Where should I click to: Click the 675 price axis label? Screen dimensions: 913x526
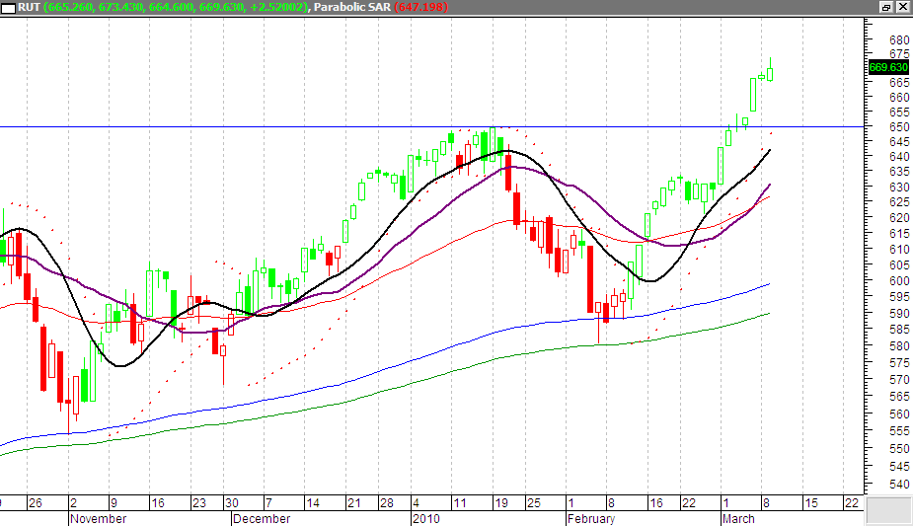coord(899,54)
